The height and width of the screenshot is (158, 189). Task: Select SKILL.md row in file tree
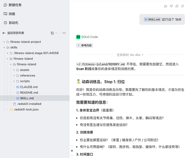(x=35, y=98)
